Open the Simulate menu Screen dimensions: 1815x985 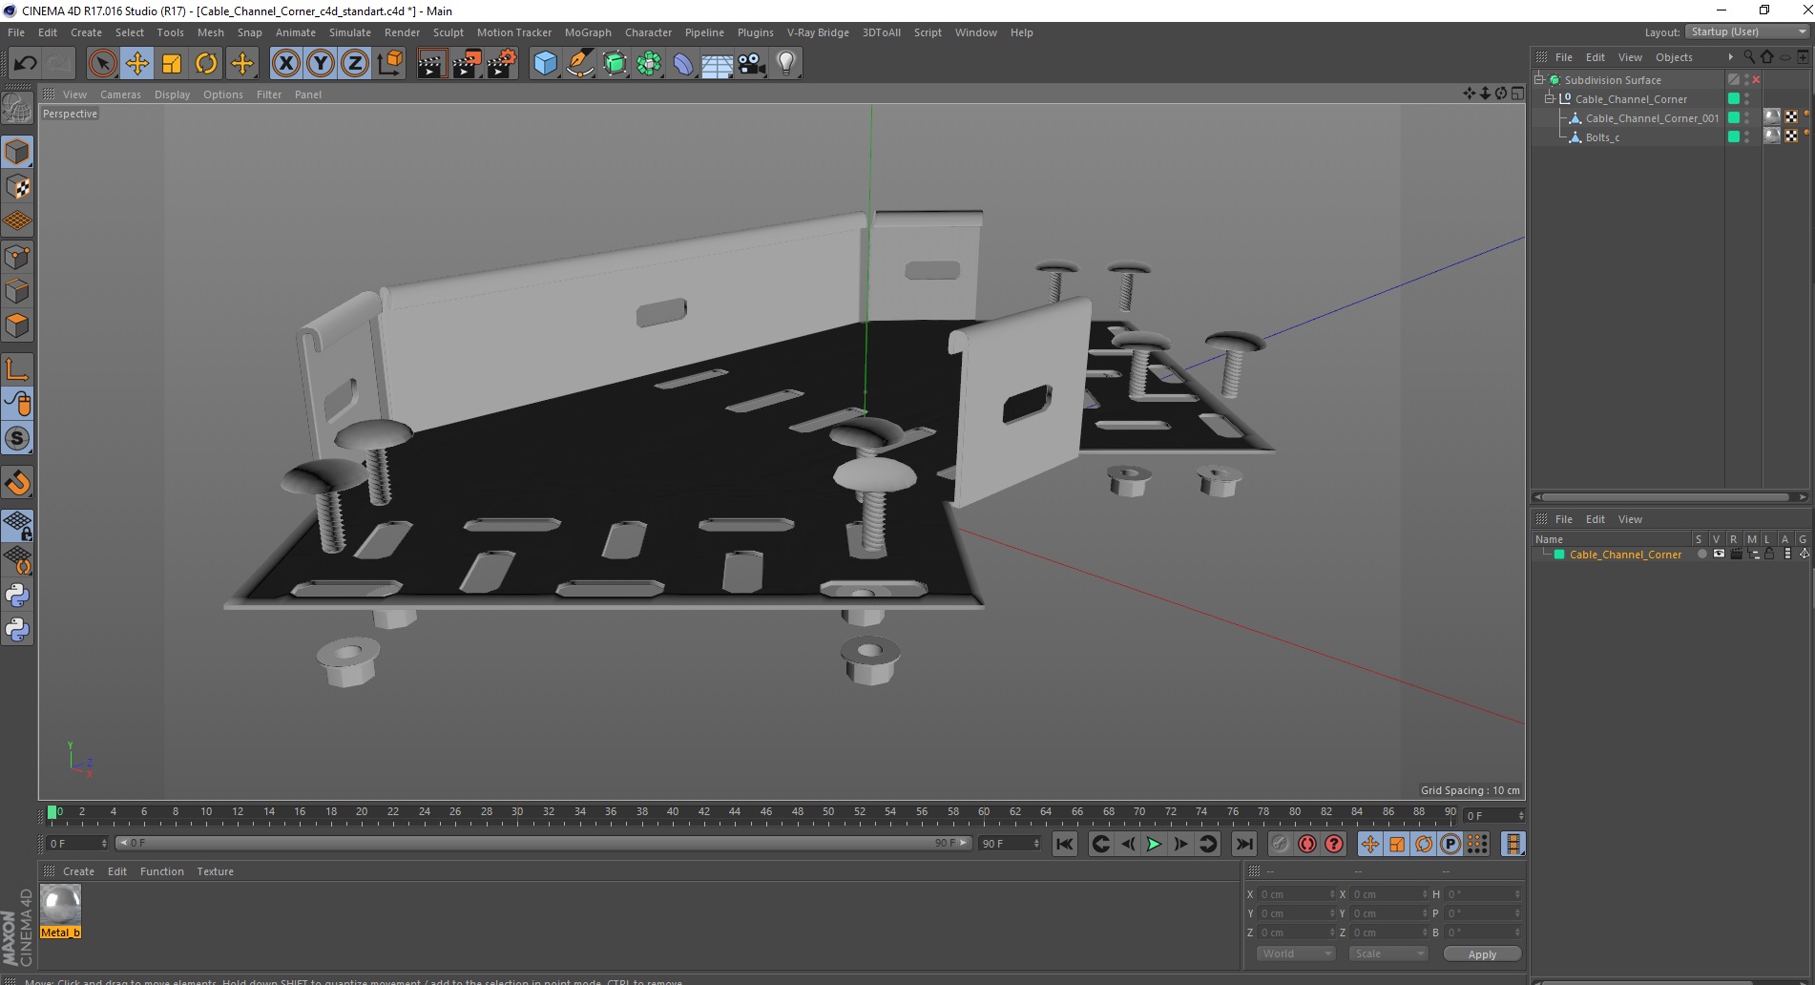click(349, 32)
